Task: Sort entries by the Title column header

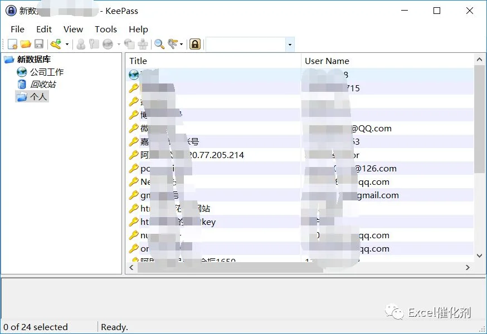Action: click(x=213, y=61)
